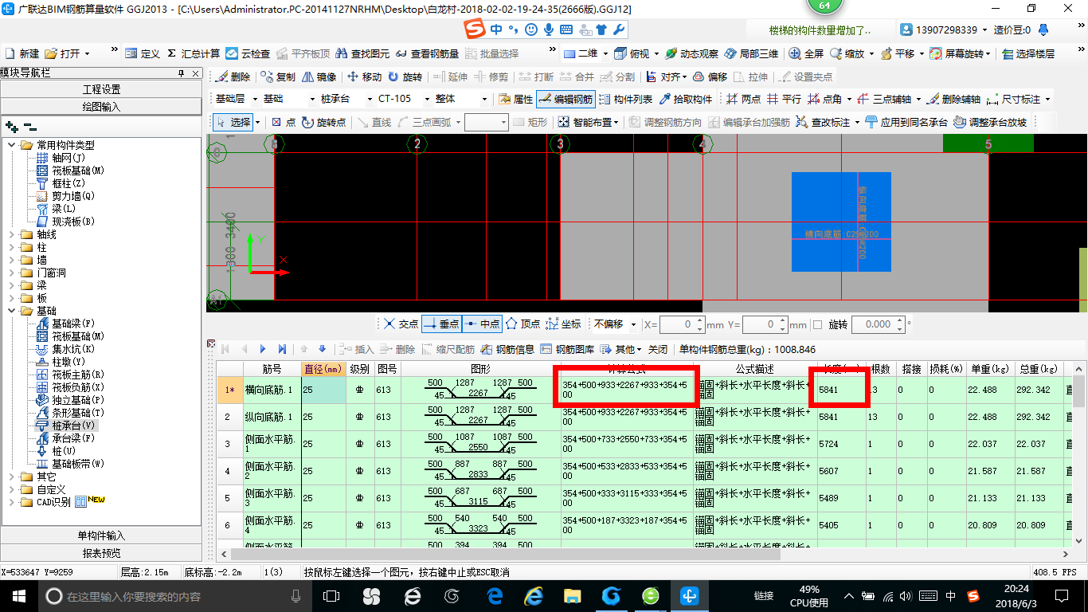Switch to 单构件输入 panel
Viewport: 1088px width, 612px height.
click(x=101, y=535)
